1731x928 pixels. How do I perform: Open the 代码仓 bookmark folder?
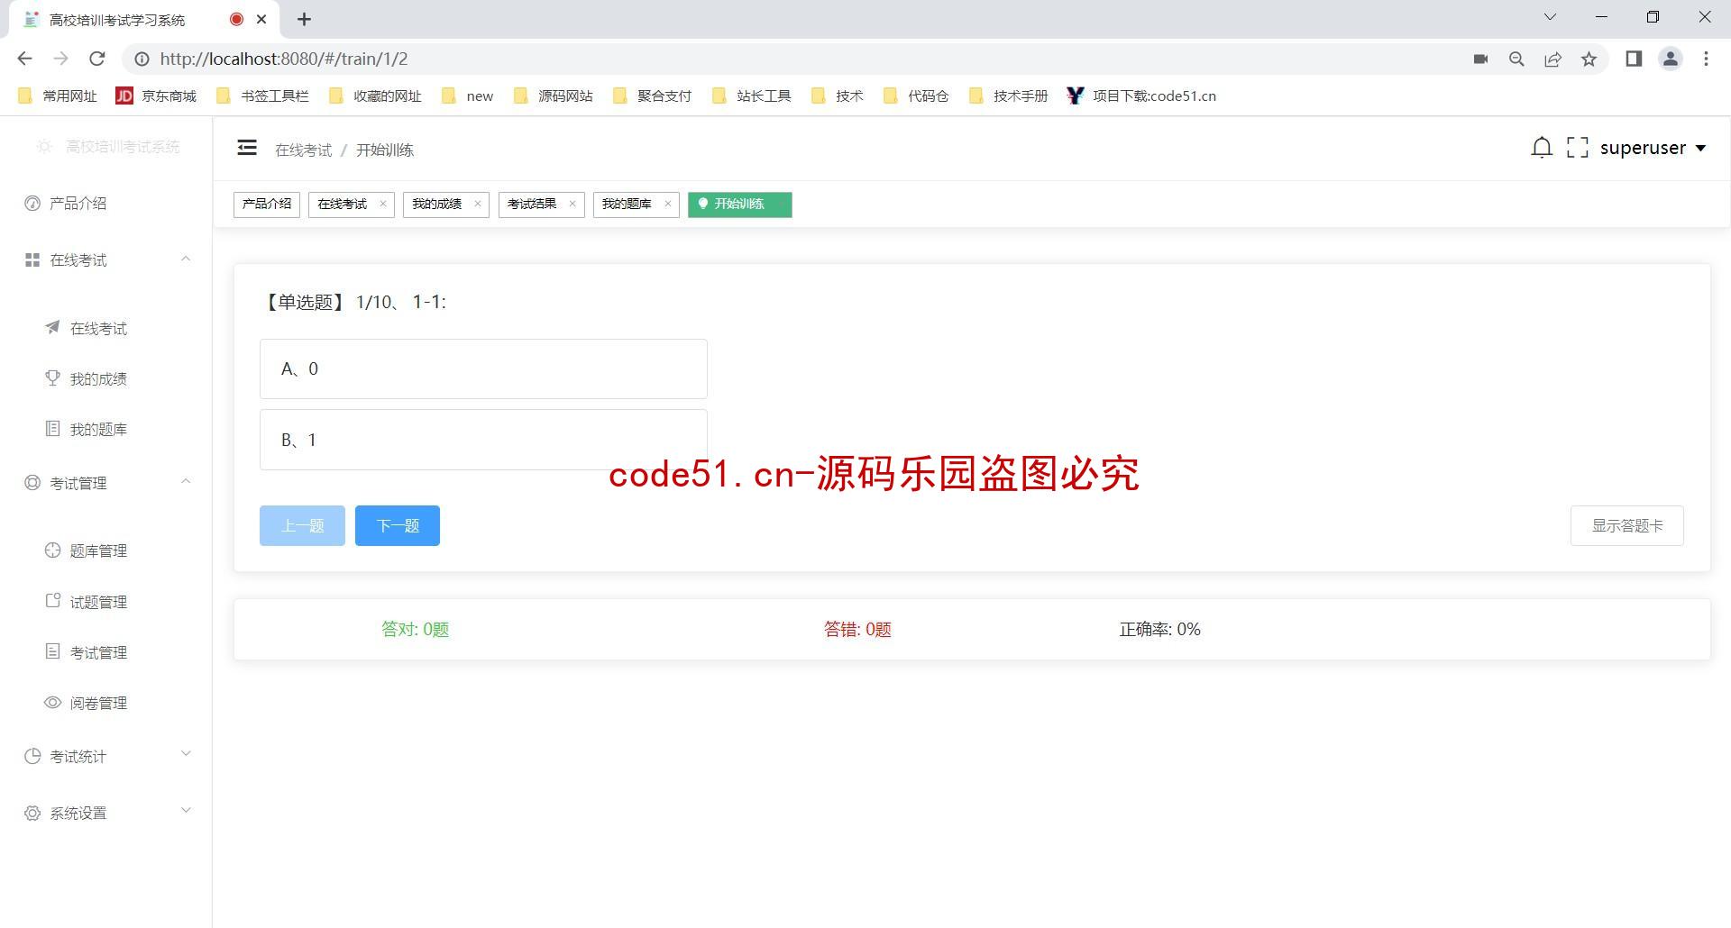(916, 96)
